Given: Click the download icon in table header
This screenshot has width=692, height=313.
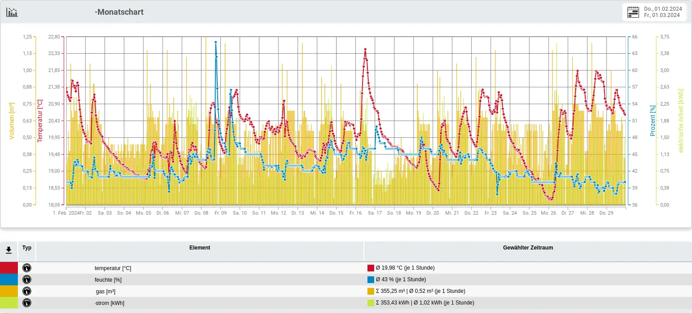Looking at the screenshot, I should (8, 250).
